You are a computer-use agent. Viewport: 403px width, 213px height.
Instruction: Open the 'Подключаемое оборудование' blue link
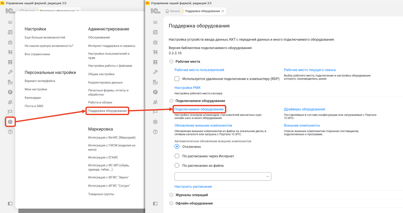199,109
